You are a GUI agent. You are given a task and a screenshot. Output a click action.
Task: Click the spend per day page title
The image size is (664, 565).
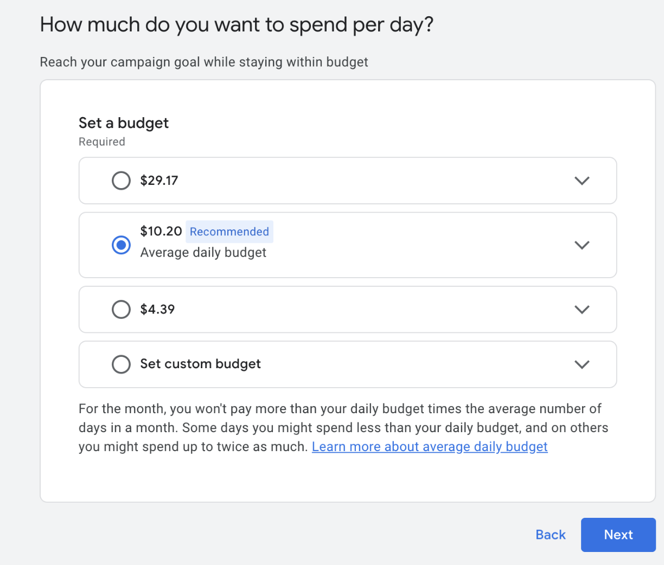237,25
